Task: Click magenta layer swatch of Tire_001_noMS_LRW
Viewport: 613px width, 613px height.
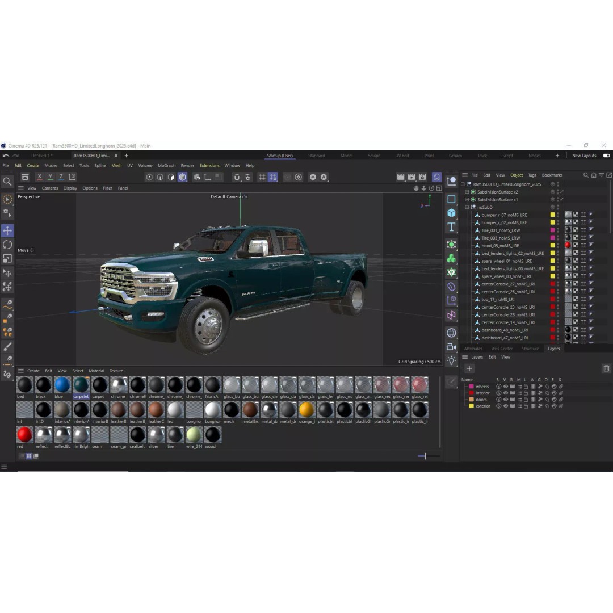Action: coord(552,230)
